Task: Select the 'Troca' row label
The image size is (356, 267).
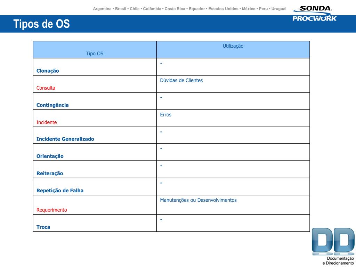Action: click(43, 227)
